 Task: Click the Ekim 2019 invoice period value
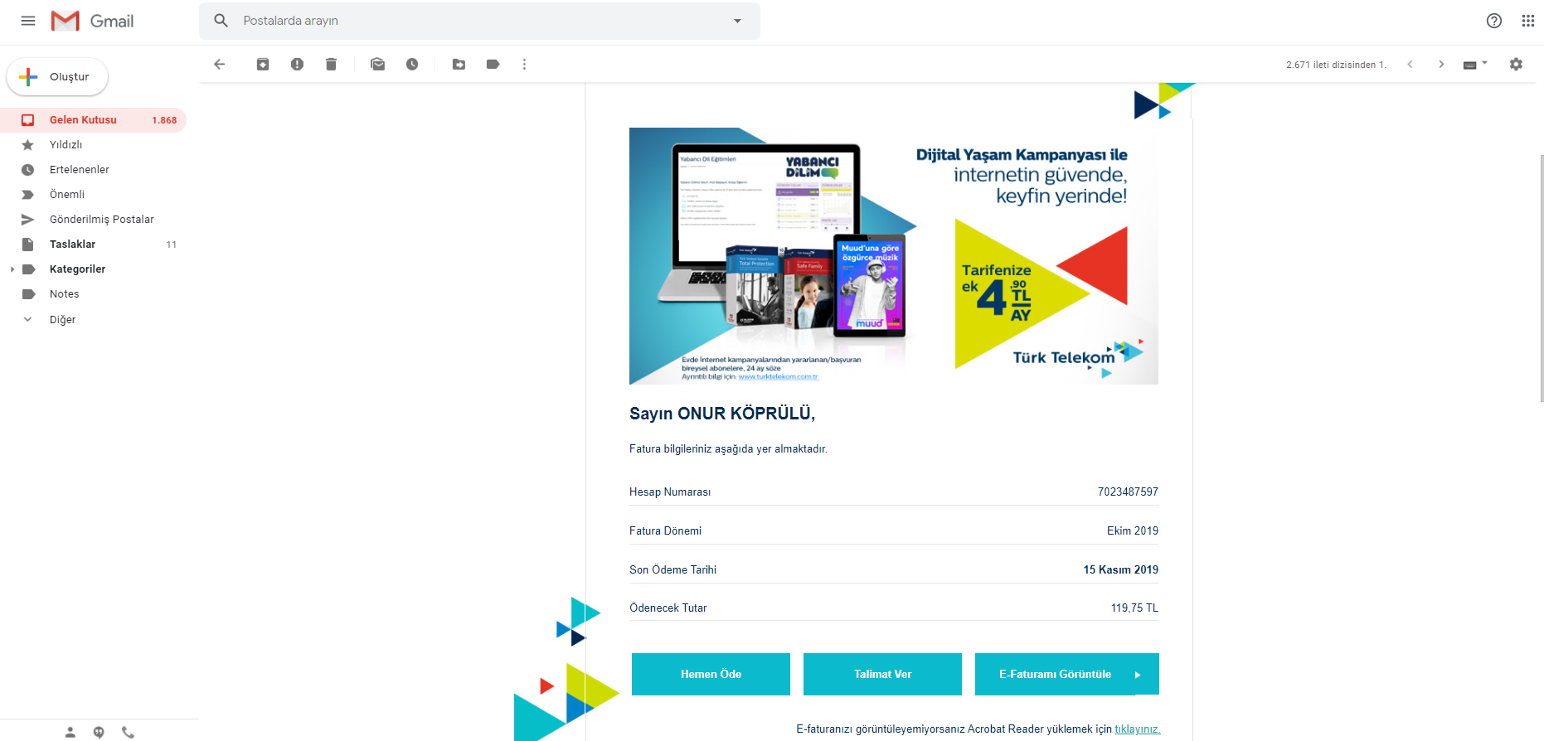click(x=1133, y=531)
